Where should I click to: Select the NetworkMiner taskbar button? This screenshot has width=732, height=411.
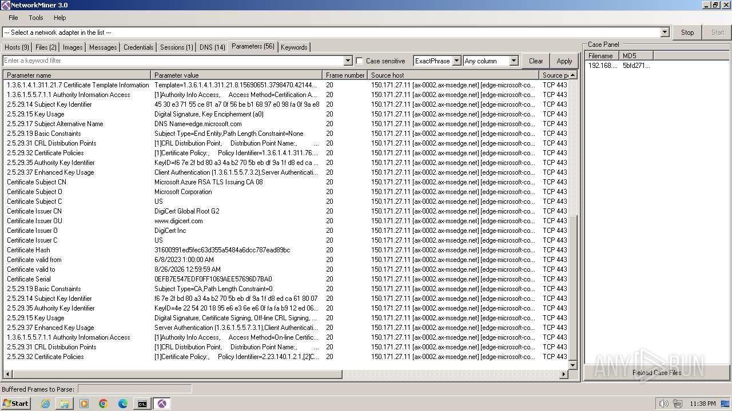[x=163, y=404]
